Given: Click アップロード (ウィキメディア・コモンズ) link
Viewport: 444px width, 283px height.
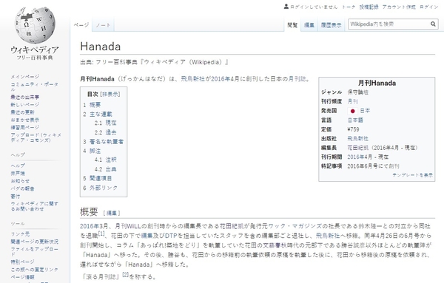Looking at the screenshot, I should [x=36, y=137].
